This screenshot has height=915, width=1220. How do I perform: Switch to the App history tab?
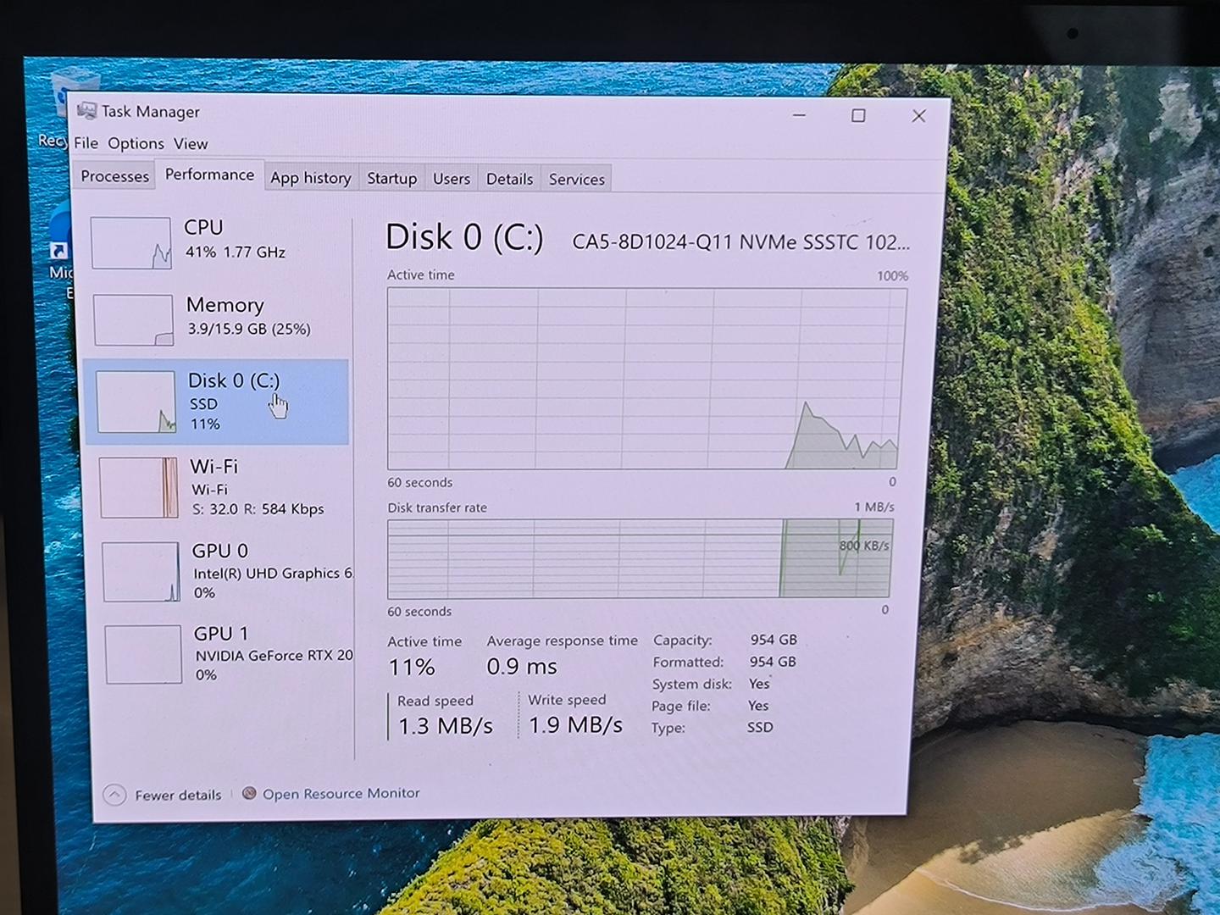coord(310,178)
